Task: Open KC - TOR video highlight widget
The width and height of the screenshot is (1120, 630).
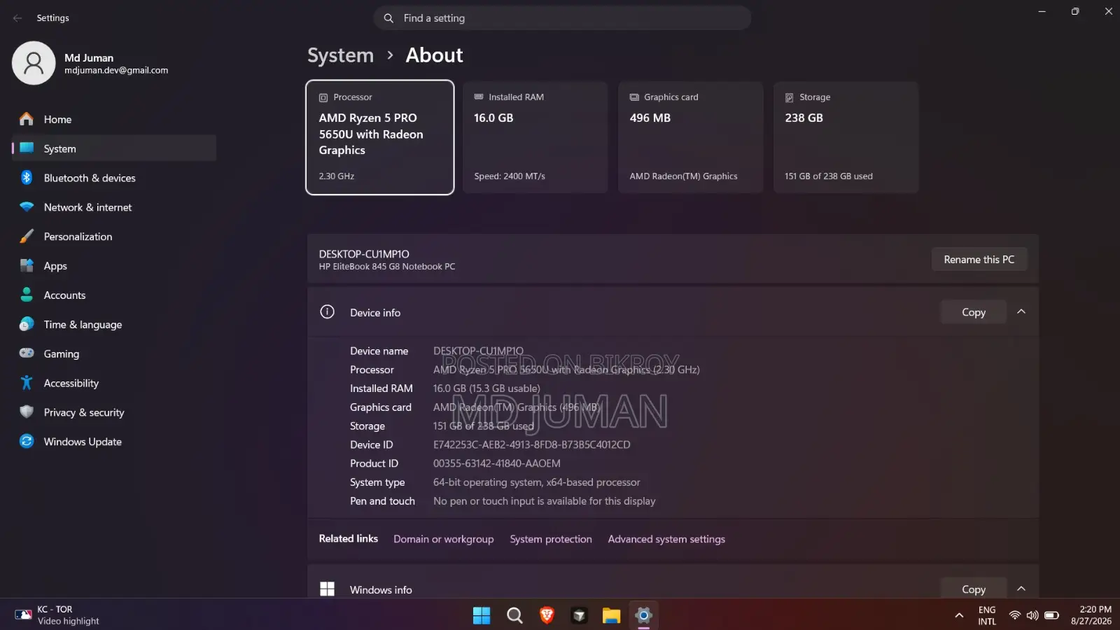Action: click(57, 615)
